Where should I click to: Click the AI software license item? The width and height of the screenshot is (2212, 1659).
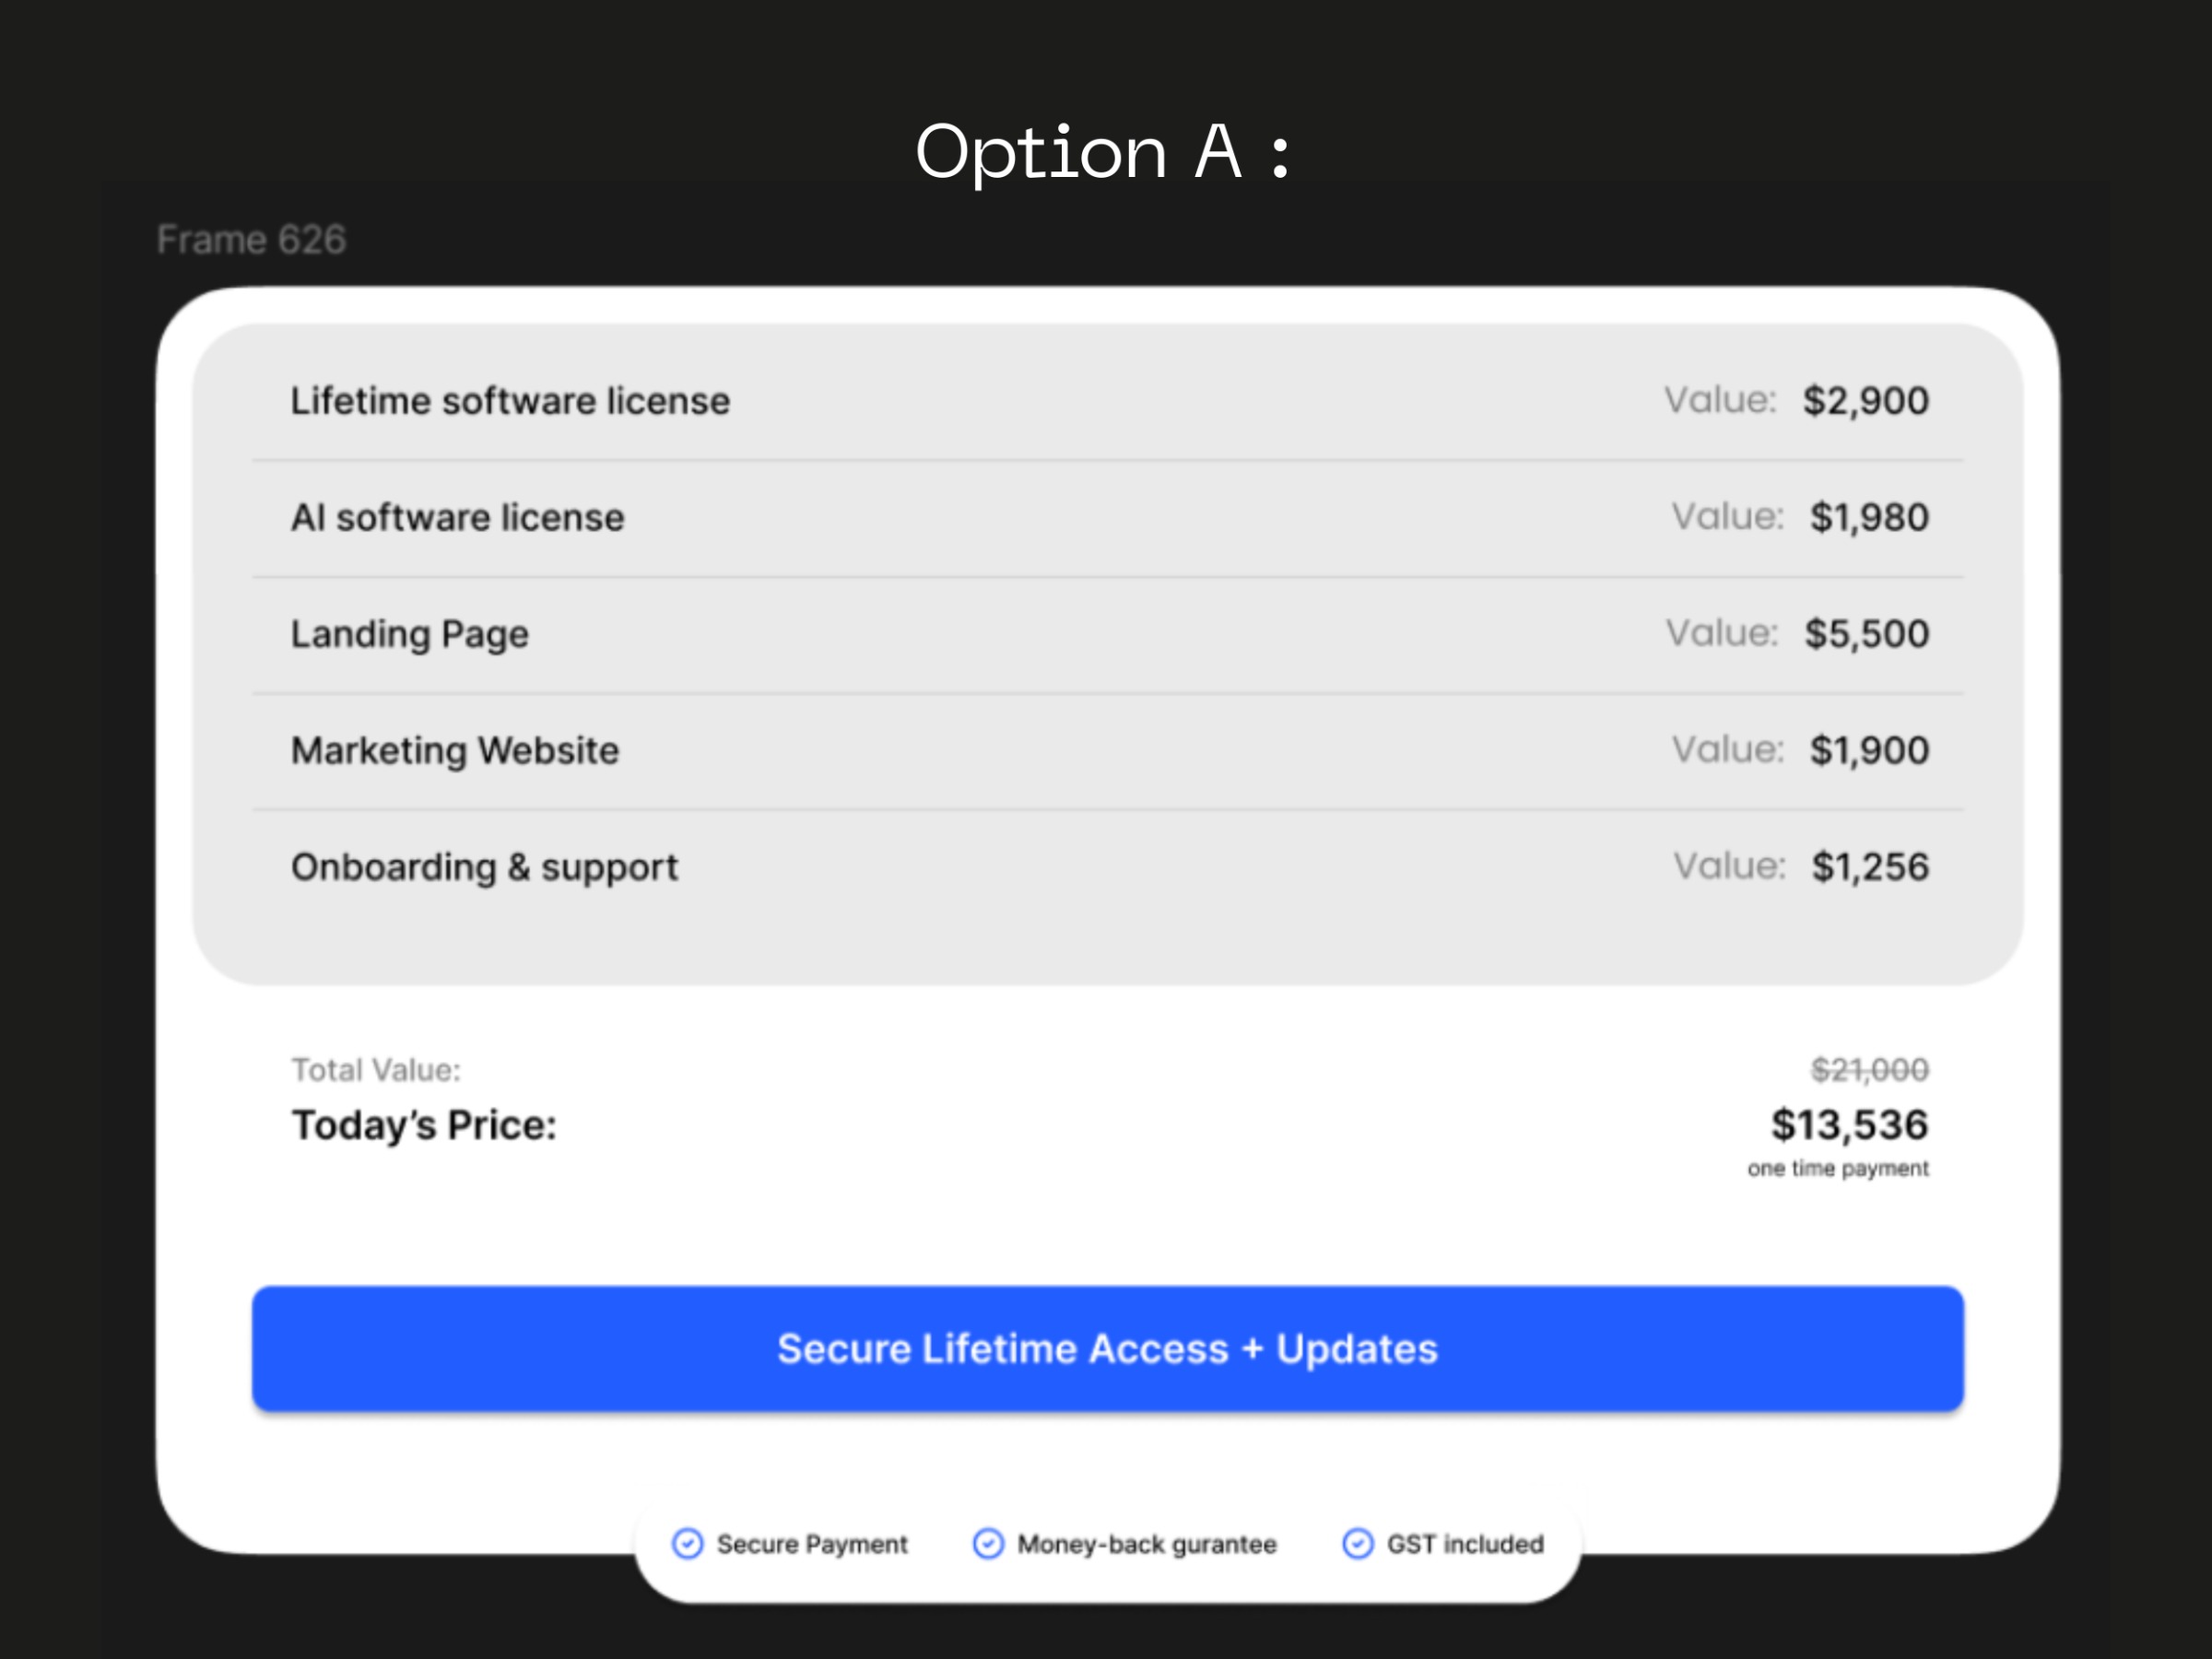point(457,518)
